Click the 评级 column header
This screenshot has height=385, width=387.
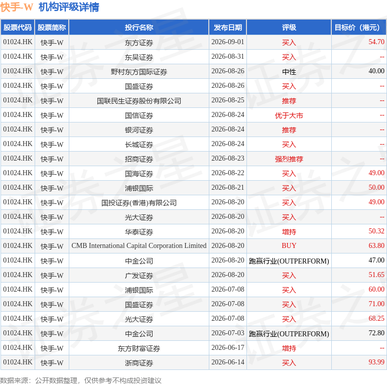click(289, 28)
